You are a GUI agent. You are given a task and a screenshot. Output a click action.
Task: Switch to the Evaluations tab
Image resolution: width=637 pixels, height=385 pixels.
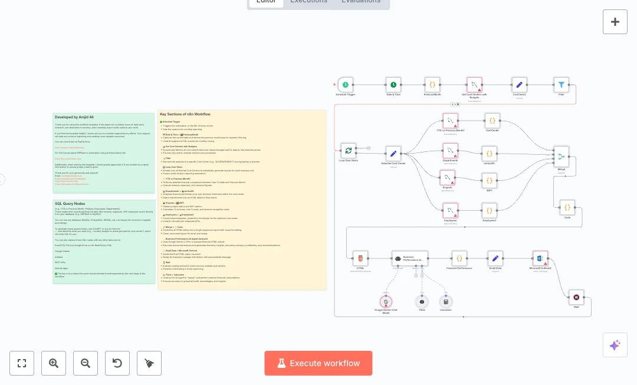(x=361, y=2)
